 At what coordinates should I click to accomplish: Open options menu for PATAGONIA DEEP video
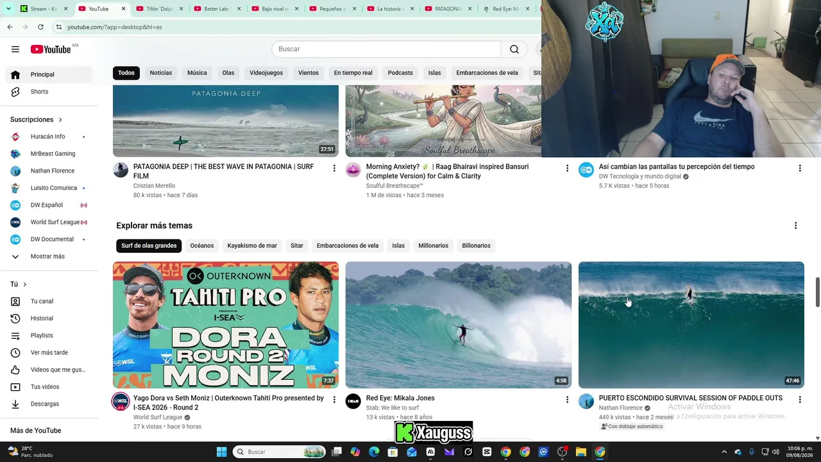pyautogui.click(x=334, y=168)
